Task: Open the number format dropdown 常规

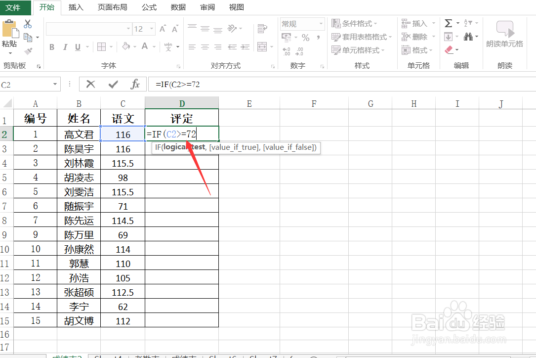Action: [x=321, y=24]
